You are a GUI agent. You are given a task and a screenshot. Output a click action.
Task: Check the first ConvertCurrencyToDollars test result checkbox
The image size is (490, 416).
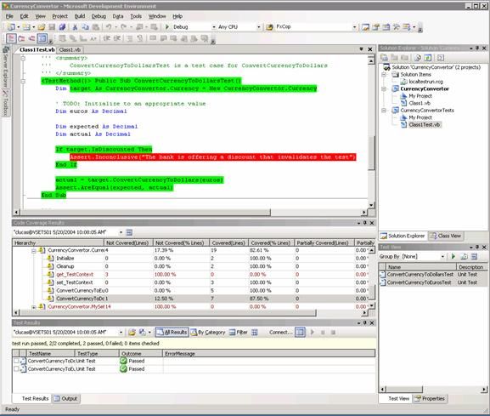(16, 361)
